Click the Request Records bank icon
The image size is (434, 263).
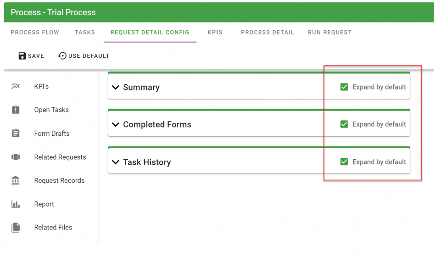[16, 180]
